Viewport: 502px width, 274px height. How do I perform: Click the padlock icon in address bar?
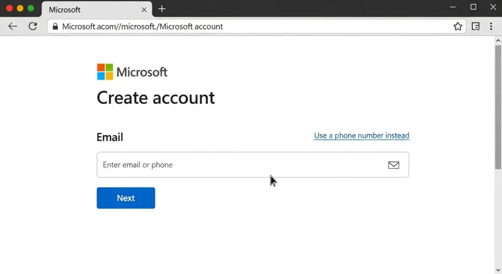[x=55, y=26]
